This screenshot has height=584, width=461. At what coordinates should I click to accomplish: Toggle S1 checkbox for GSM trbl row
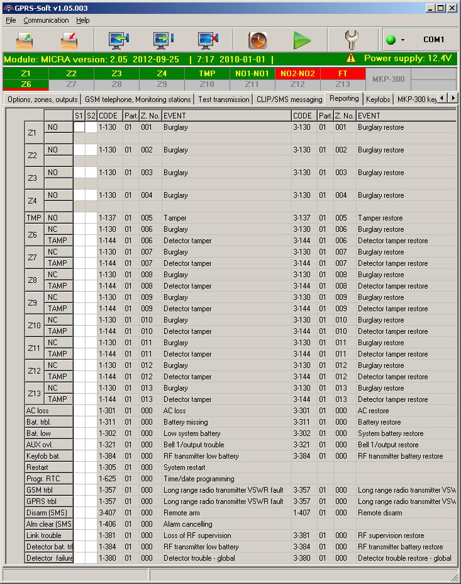(79, 490)
